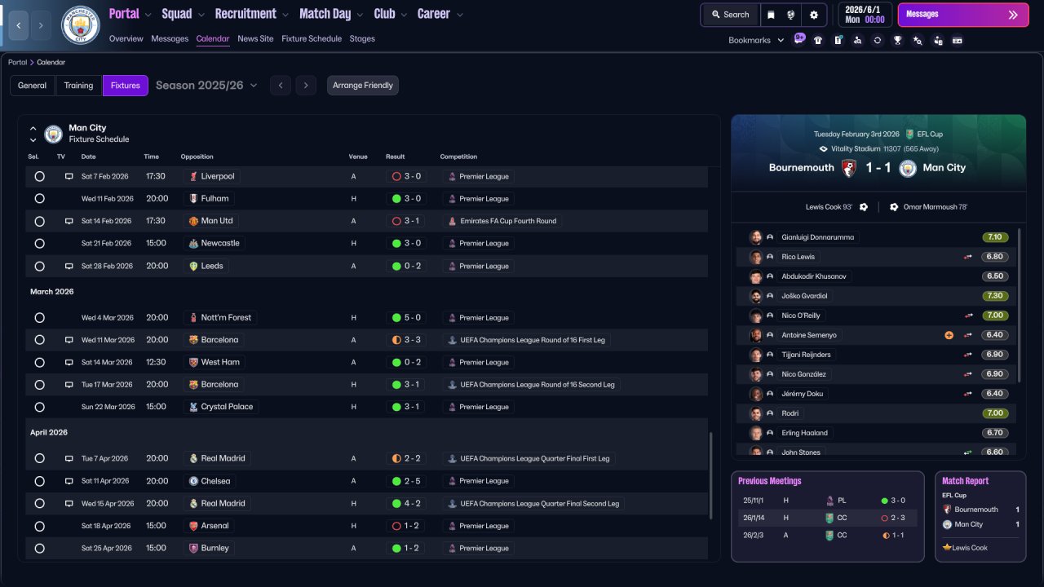Expand the Club menu dropdown arrow
Image resolution: width=1044 pixels, height=587 pixels.
[403, 15]
